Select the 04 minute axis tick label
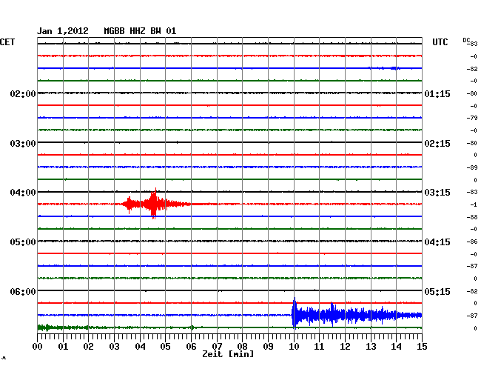This screenshot has height=366, width=481. click(140, 347)
